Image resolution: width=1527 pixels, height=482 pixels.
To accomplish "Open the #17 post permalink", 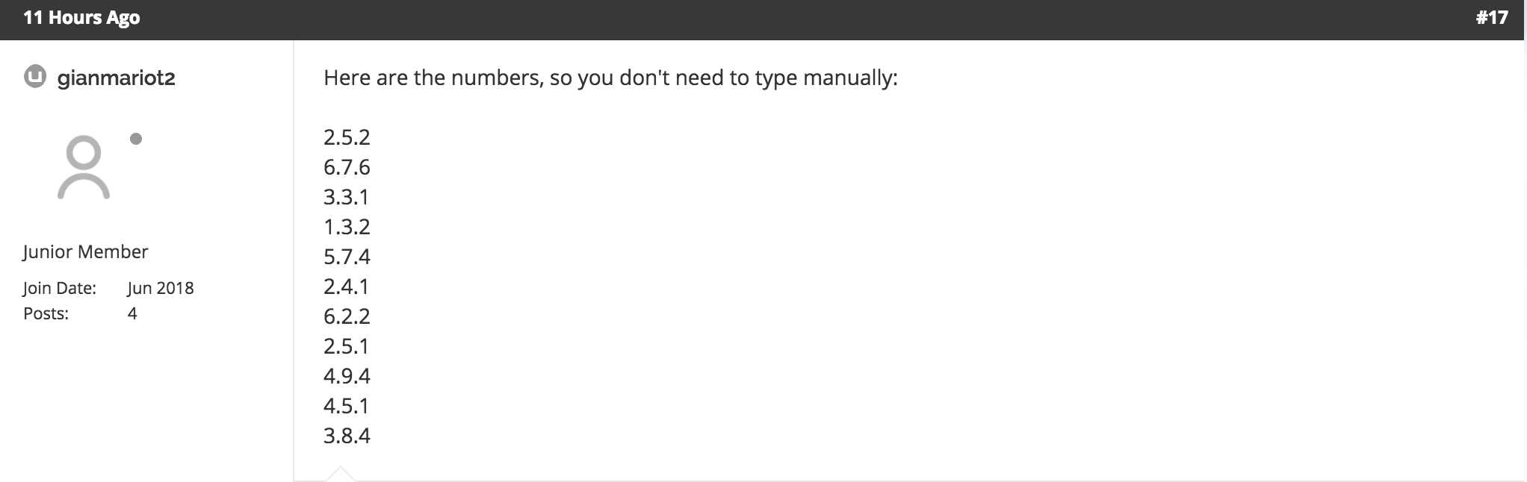I will click(x=1492, y=17).
